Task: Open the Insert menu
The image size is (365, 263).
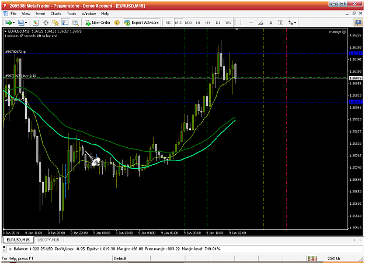Action: [40, 14]
